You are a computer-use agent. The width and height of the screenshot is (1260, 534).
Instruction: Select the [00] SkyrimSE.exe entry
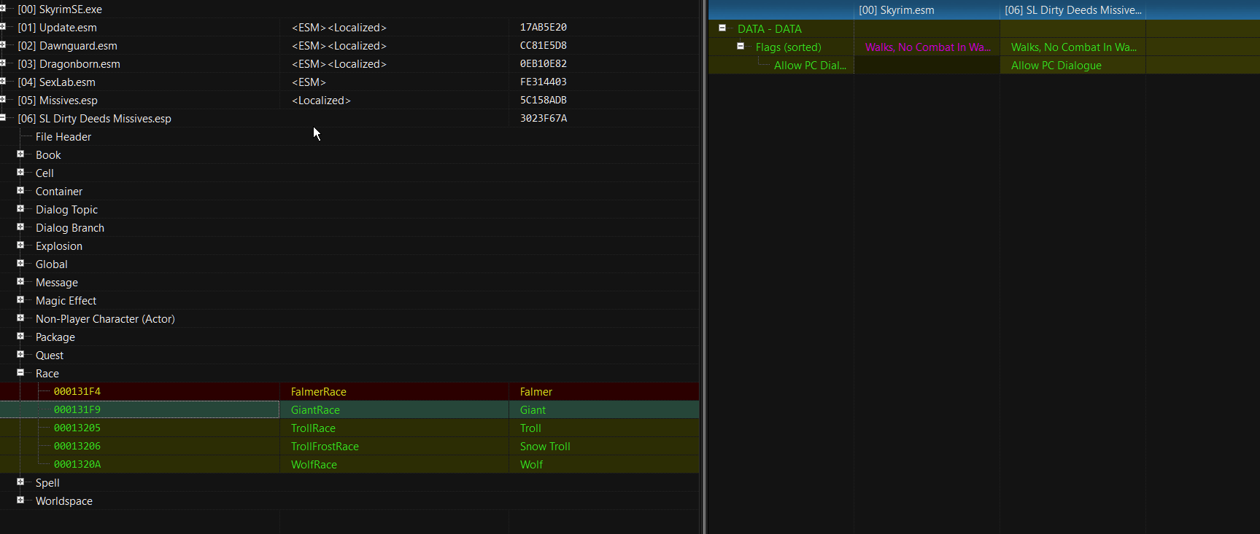click(x=60, y=9)
